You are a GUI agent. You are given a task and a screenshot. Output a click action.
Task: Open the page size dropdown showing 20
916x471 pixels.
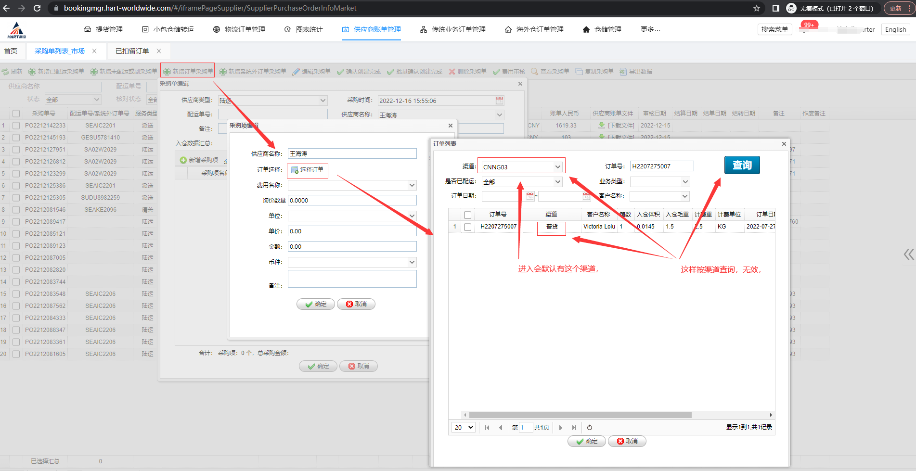click(464, 427)
